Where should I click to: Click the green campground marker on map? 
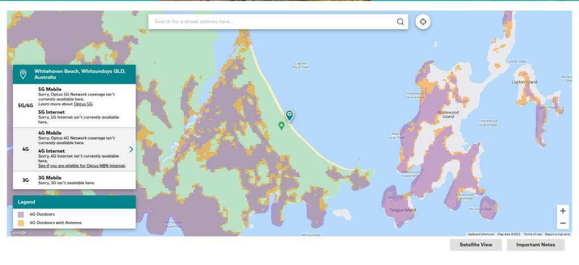pos(282,126)
